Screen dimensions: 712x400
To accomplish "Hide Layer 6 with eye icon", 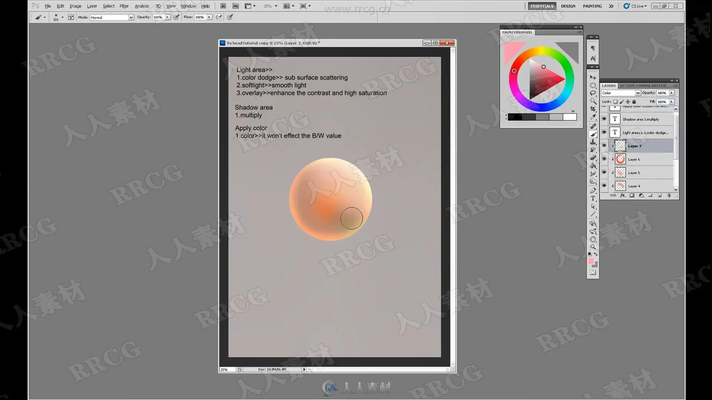I will click(x=604, y=159).
